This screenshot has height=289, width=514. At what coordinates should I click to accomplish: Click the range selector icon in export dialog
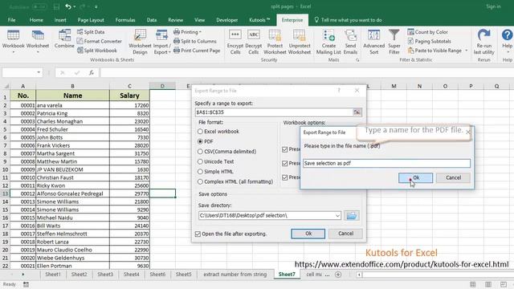tap(357, 112)
